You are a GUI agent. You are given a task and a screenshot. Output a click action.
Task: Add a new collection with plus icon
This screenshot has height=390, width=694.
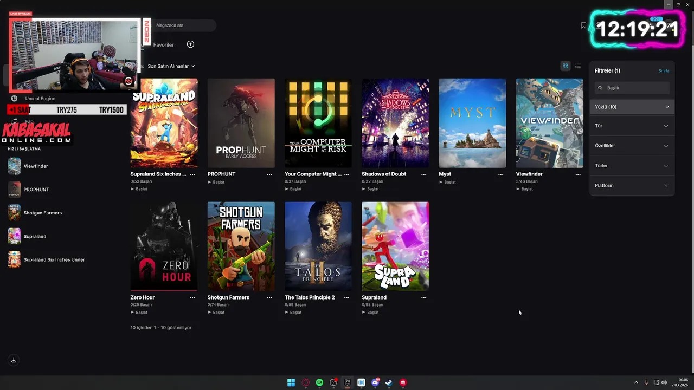pyautogui.click(x=190, y=44)
